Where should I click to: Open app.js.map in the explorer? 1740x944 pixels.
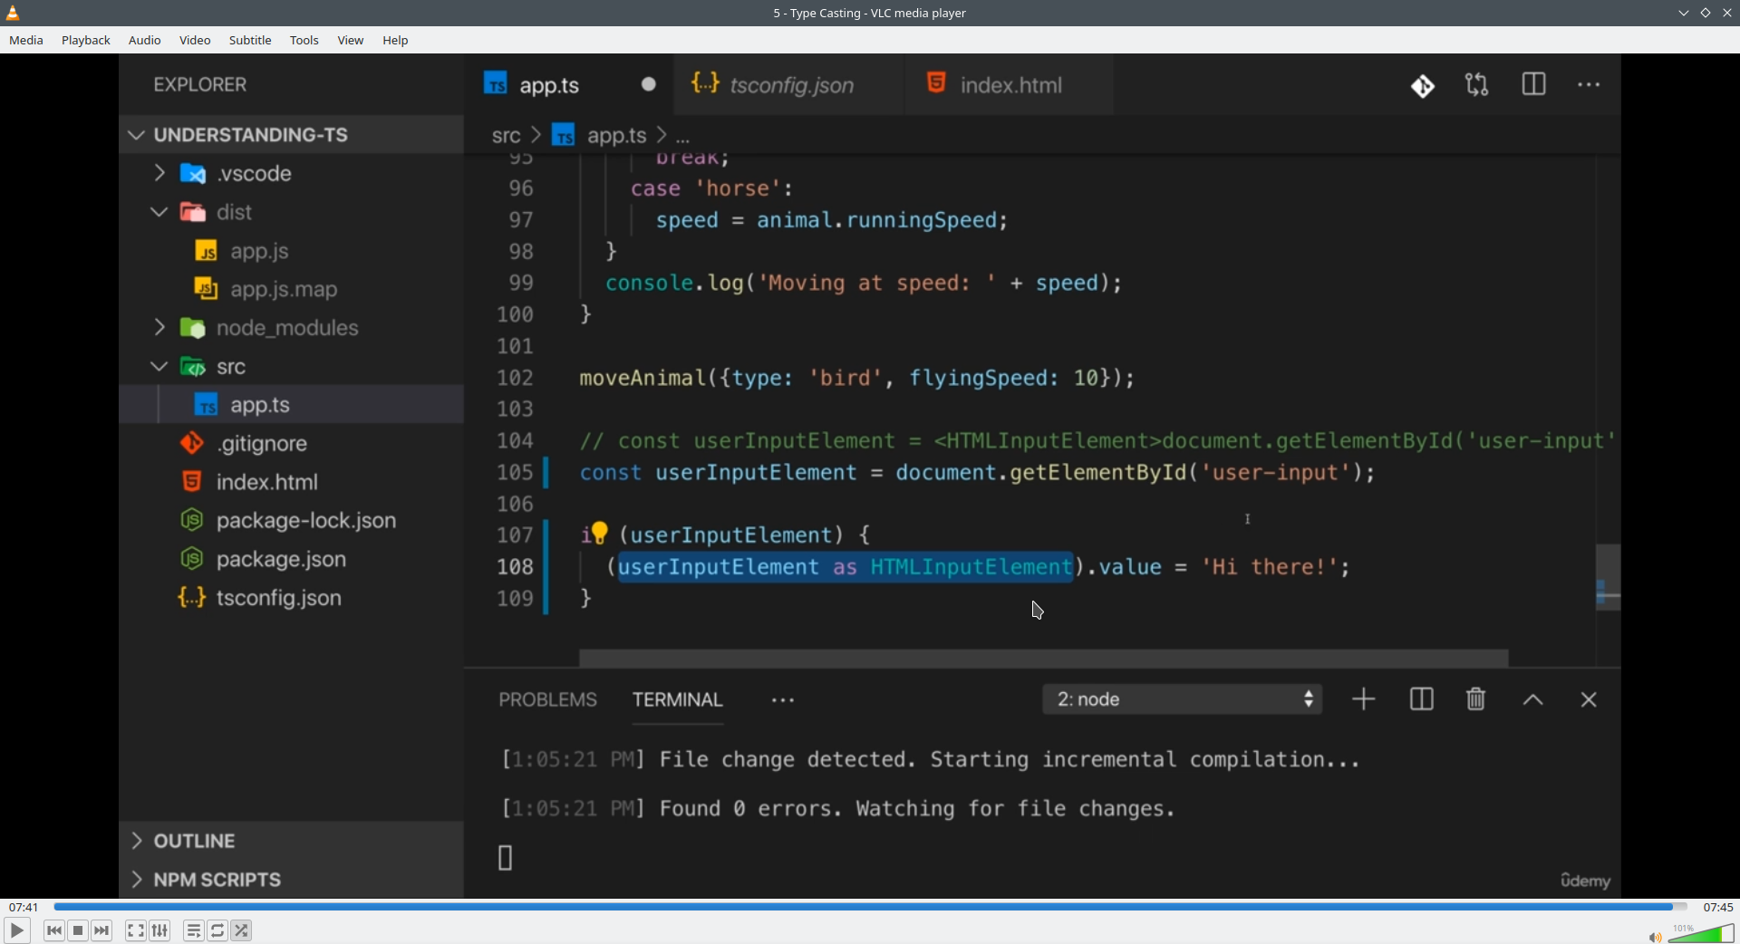[292, 290]
